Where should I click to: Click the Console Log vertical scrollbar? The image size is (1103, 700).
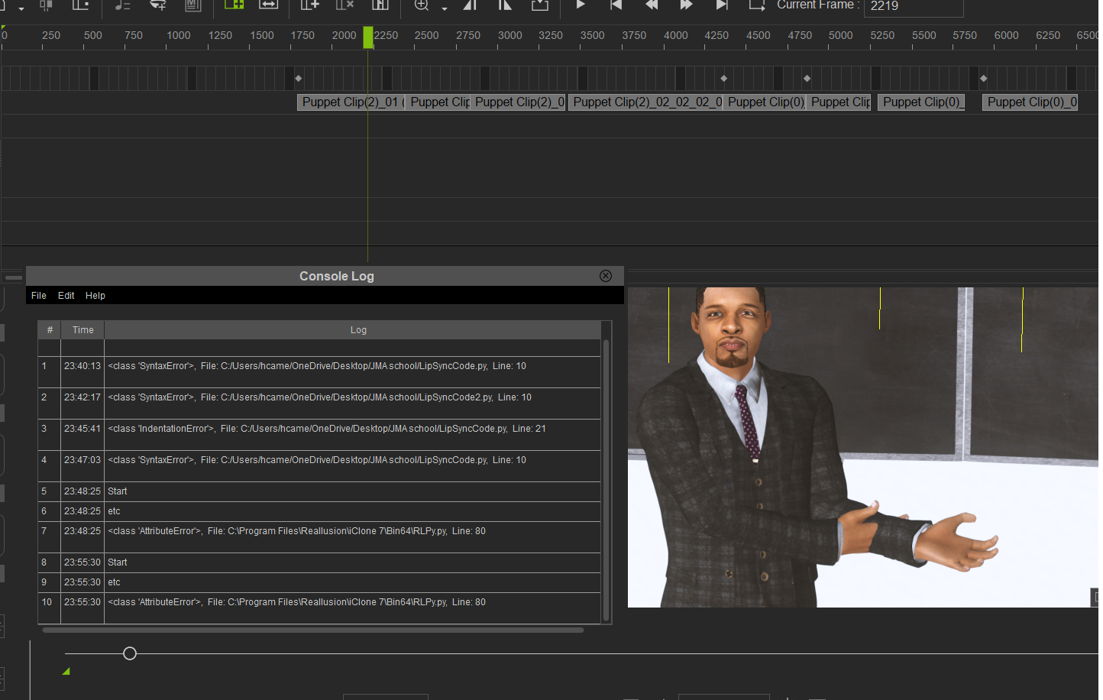tap(606, 480)
